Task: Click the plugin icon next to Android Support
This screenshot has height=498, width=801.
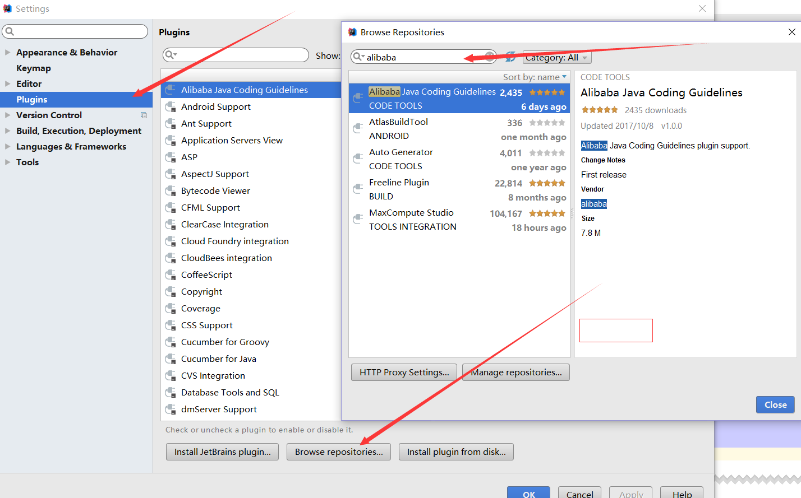Action: (x=171, y=107)
